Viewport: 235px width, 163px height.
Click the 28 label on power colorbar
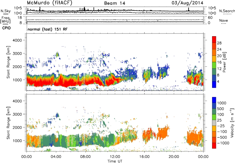[x=219, y=43]
